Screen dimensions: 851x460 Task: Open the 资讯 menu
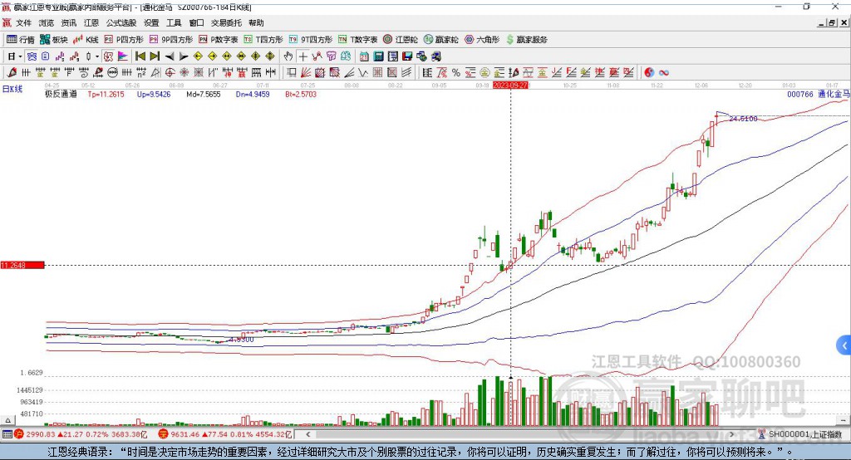point(69,22)
